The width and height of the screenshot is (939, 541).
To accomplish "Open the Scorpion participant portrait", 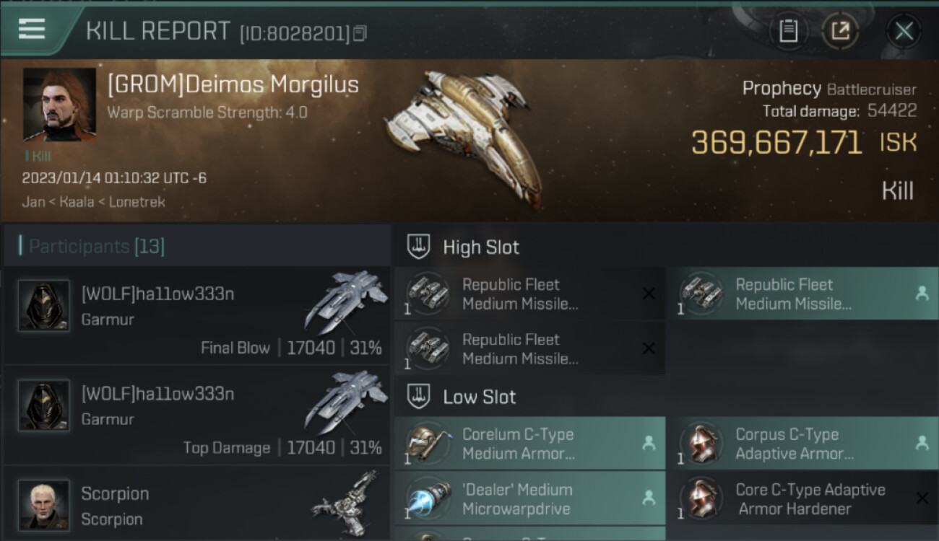I will (44, 505).
